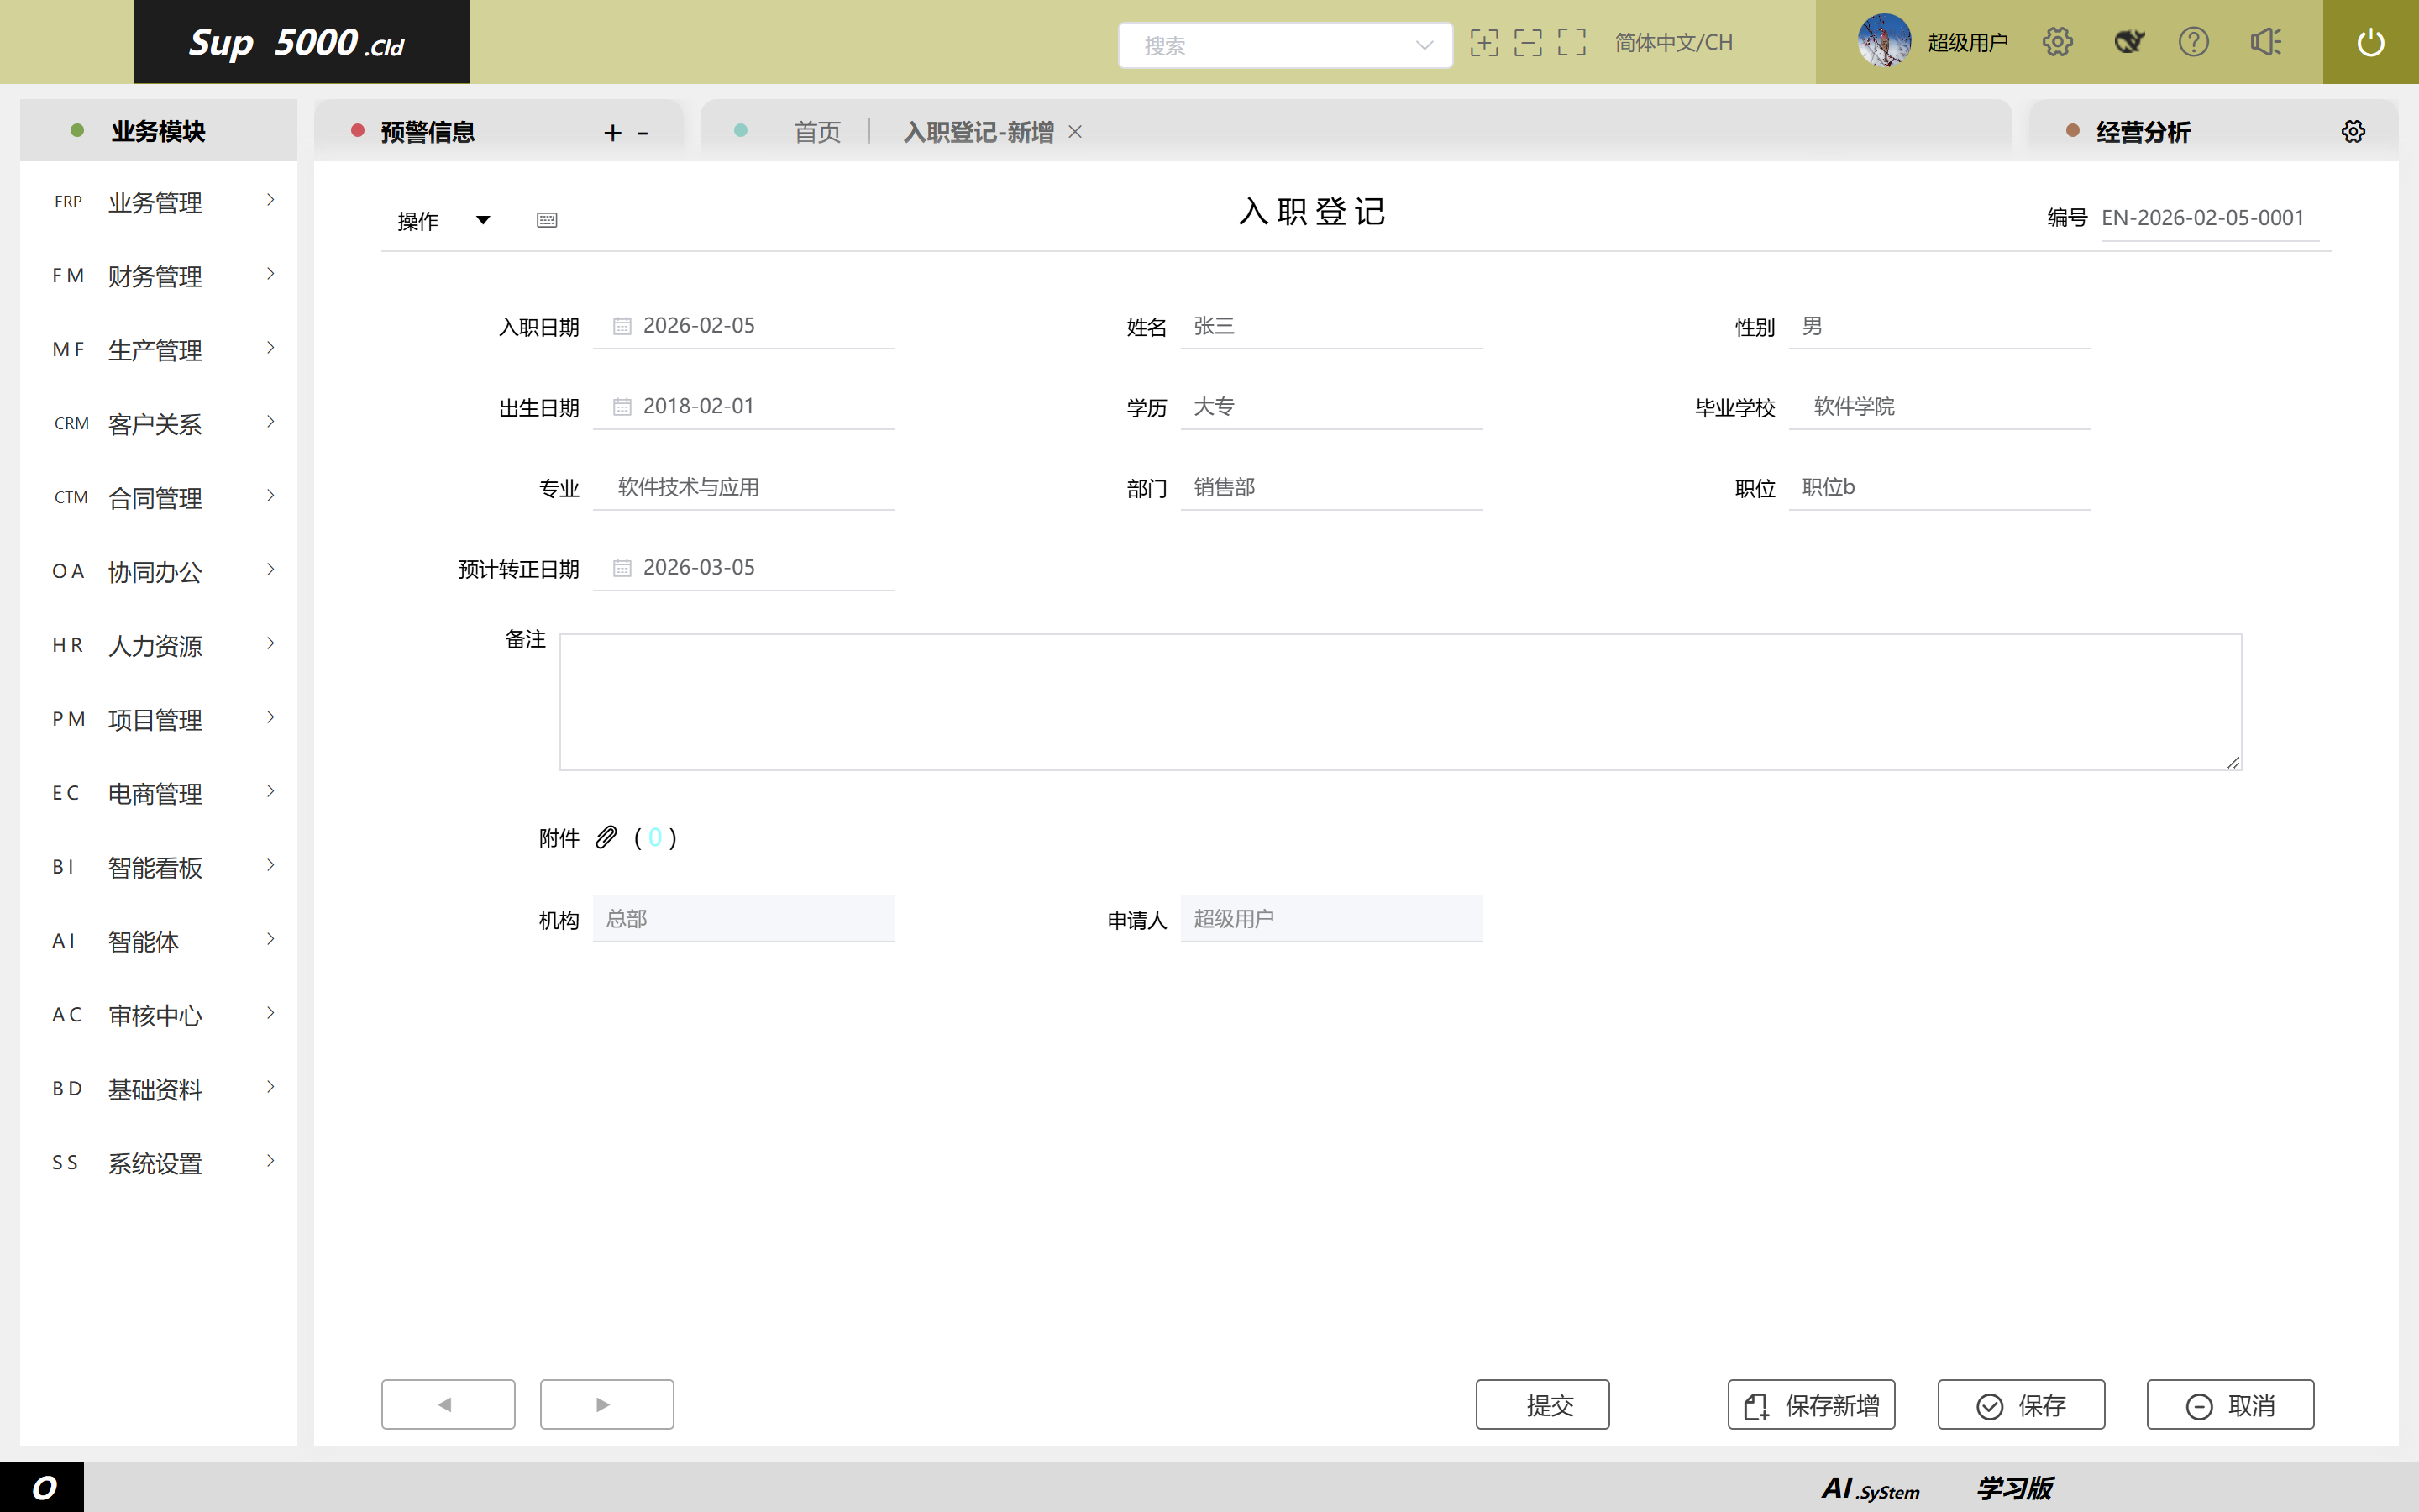Screen dimensions: 2419x1512
Task: Click the Sup 5000 logo
Action: 302,42
